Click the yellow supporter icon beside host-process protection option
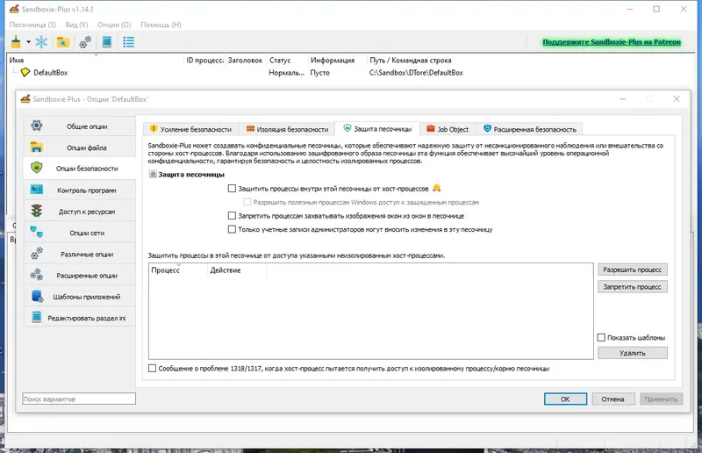702x453 pixels. 436,188
